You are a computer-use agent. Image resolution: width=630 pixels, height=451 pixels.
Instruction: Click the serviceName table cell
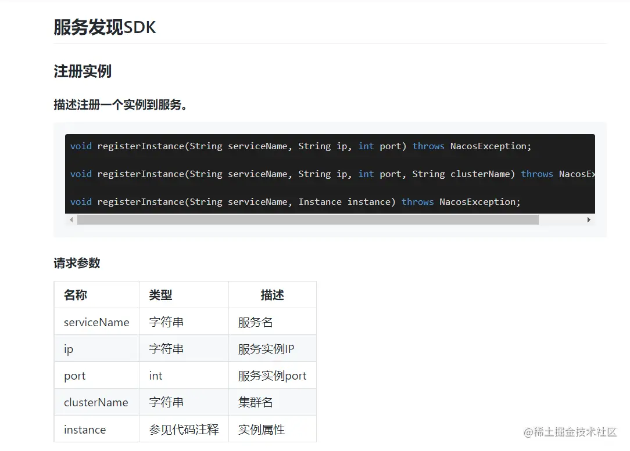(x=96, y=322)
